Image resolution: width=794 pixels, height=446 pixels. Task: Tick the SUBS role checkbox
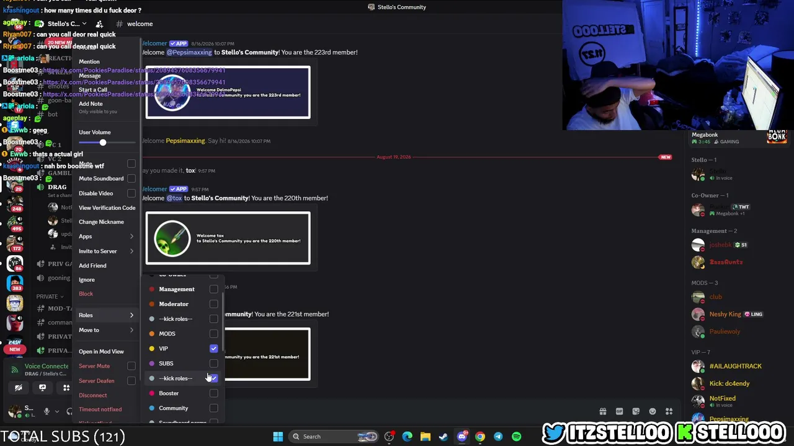pos(213,364)
